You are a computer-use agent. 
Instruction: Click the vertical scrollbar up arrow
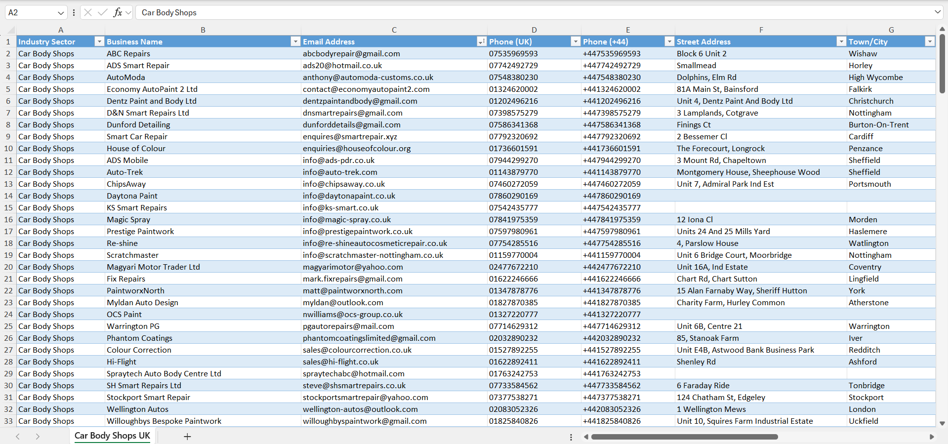tap(942, 29)
